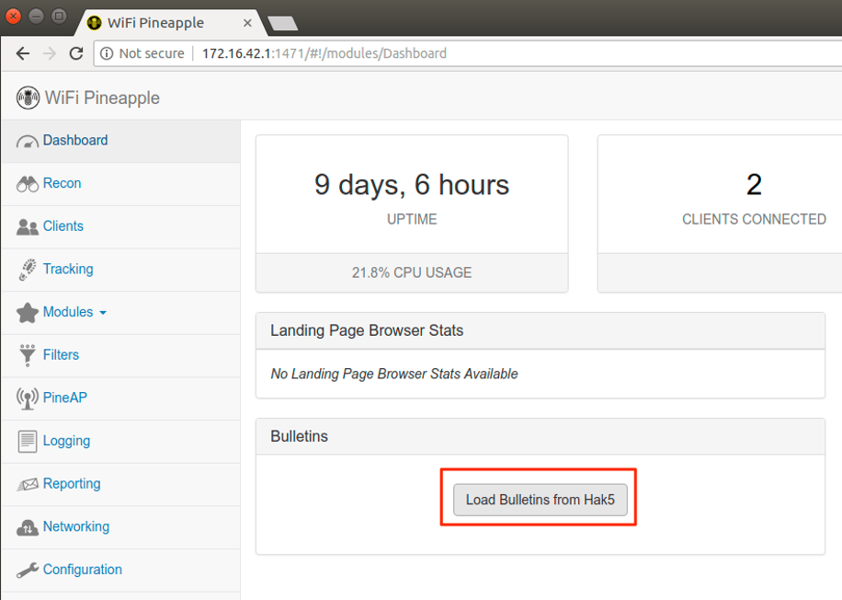Reload the page in browser
The height and width of the screenshot is (600, 842).
[x=76, y=53]
